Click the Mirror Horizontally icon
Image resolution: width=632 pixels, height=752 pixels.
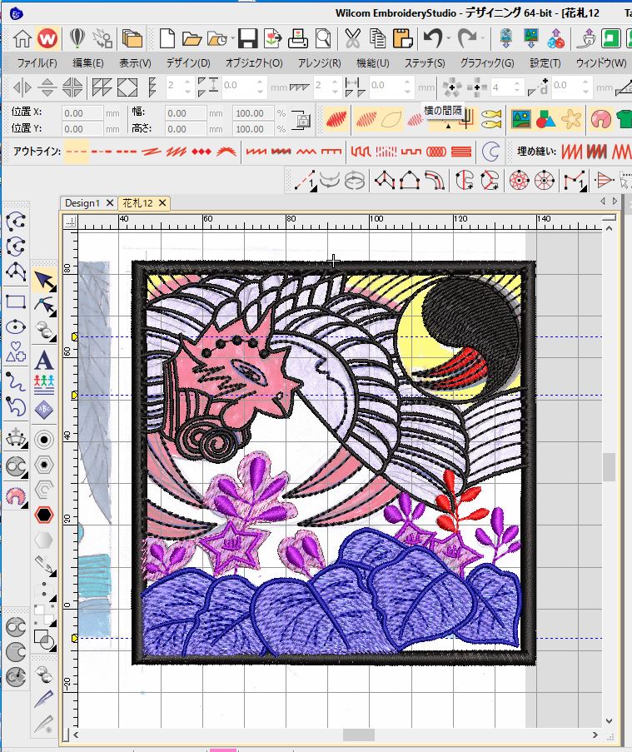tap(22, 87)
